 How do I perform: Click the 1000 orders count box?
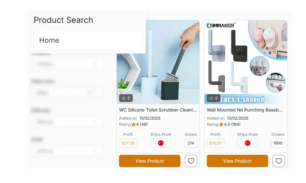coord(278,143)
